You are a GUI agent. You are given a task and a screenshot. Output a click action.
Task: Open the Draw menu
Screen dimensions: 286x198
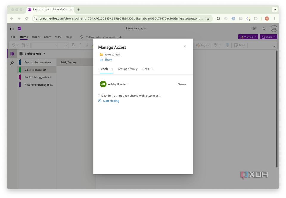[x=47, y=37]
